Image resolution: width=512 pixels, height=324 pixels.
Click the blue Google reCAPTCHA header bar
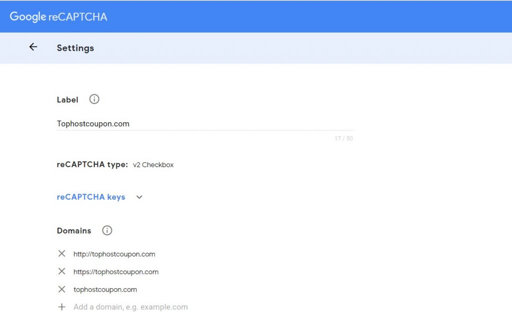[x=256, y=16]
